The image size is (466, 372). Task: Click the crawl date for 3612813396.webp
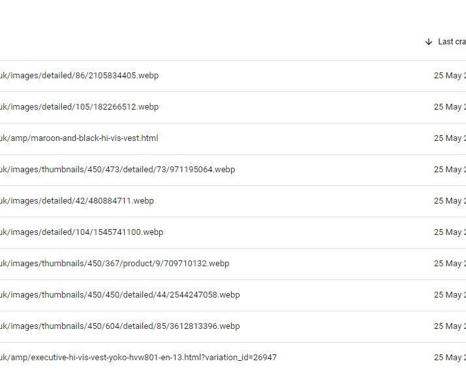(450, 326)
